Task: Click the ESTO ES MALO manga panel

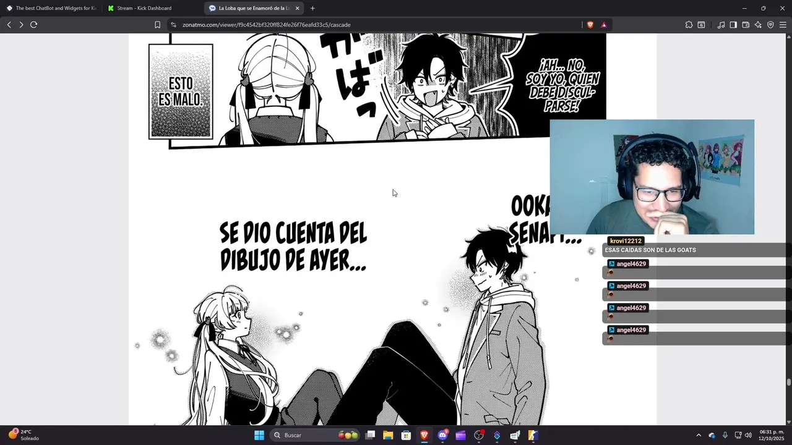Action: (x=181, y=91)
